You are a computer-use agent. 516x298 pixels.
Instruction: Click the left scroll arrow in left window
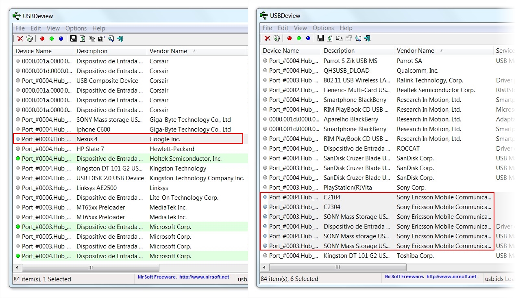(x=17, y=268)
